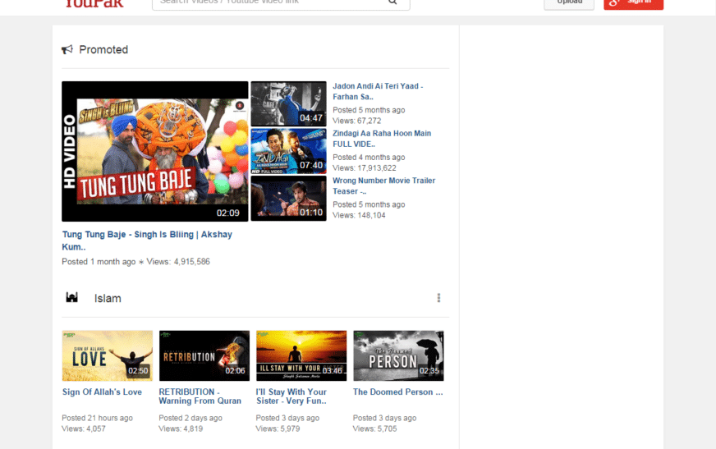This screenshot has width=716, height=449.
Task: Click Wrong Number Movie Trailer Teaser link
Action: 383,186
